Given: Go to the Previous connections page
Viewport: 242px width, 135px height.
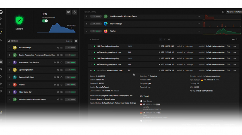Looking at the screenshot, I should tap(95, 39).
